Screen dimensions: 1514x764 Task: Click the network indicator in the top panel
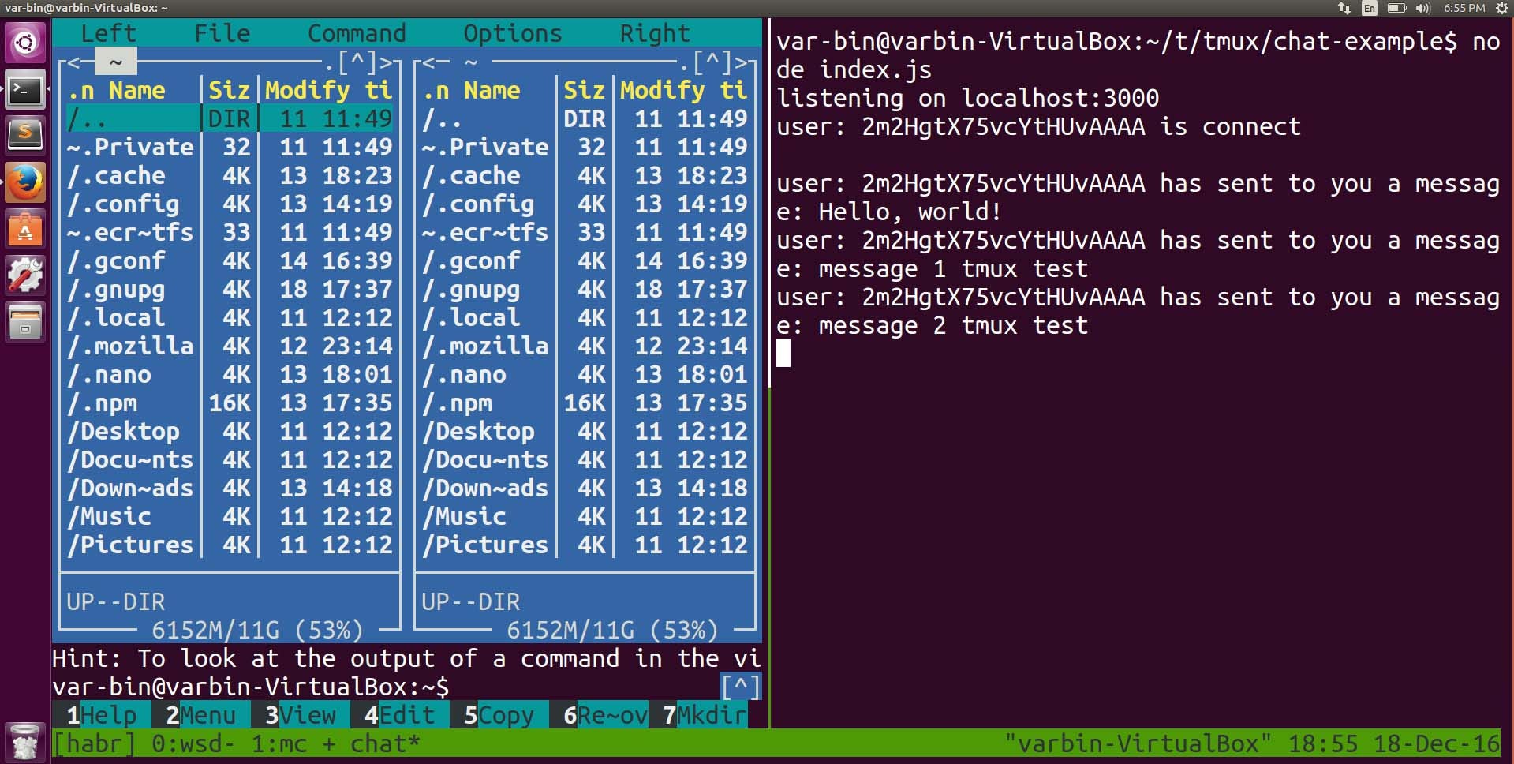point(1344,8)
